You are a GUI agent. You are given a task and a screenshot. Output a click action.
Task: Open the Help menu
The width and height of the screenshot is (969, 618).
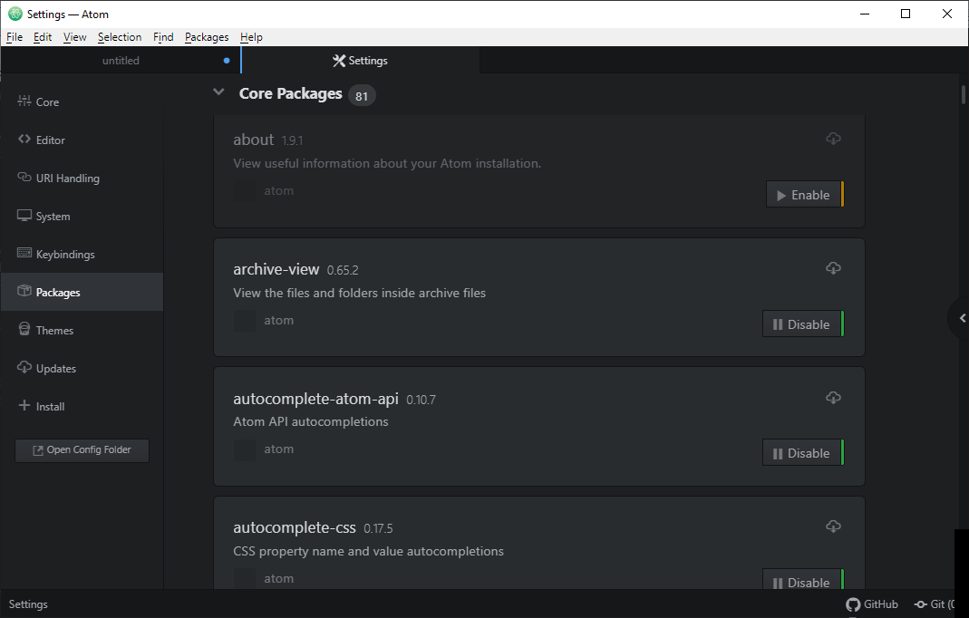[251, 37]
